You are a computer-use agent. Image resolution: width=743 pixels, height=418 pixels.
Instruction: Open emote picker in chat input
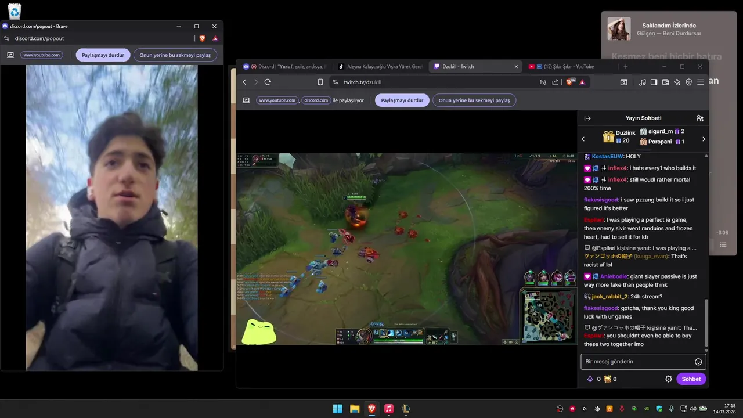tap(698, 362)
